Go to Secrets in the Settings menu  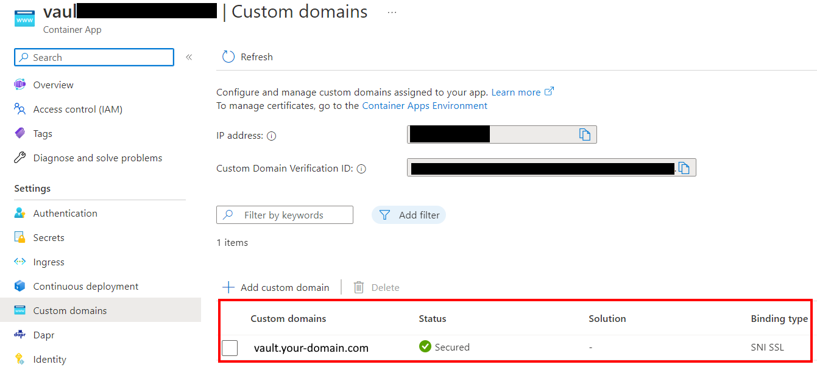pyautogui.click(x=49, y=238)
